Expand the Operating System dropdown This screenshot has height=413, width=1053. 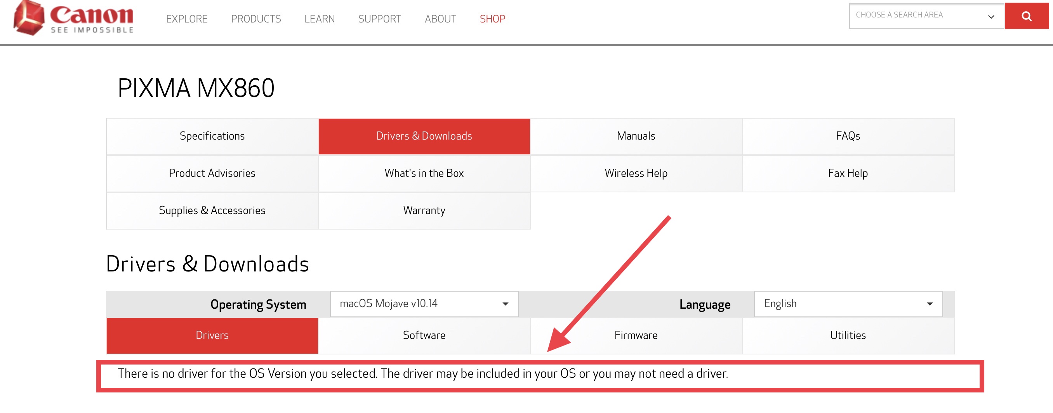click(424, 304)
